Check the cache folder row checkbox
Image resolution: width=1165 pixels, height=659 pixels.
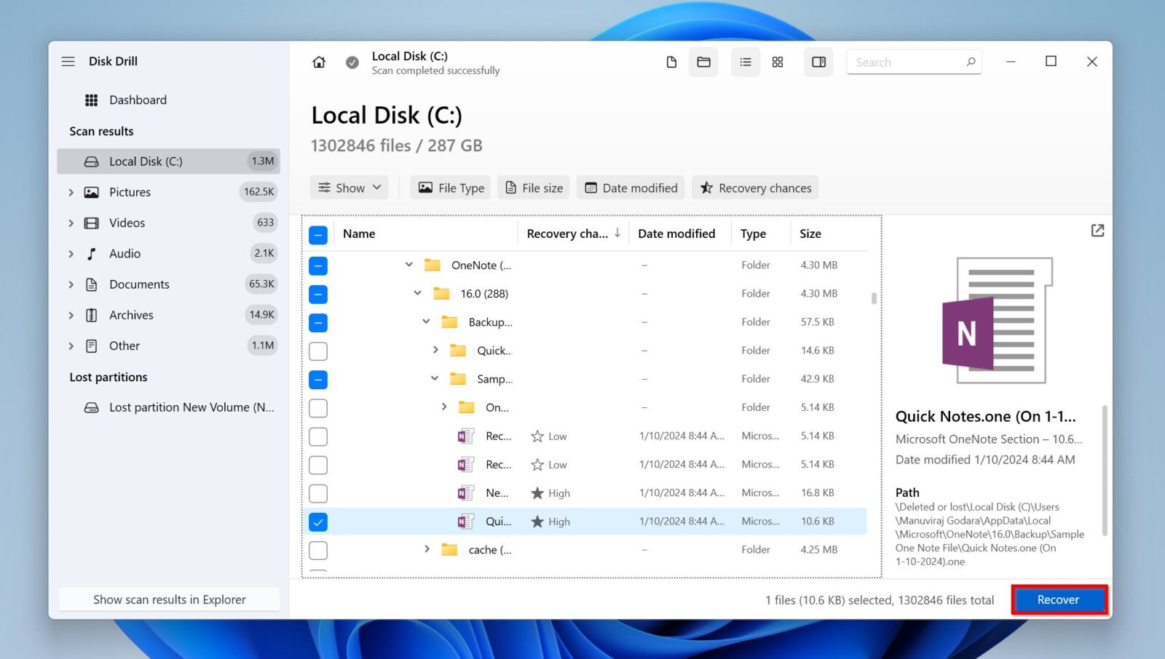[318, 550]
